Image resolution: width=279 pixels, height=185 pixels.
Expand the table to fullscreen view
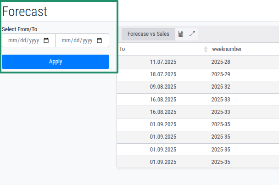coord(192,34)
